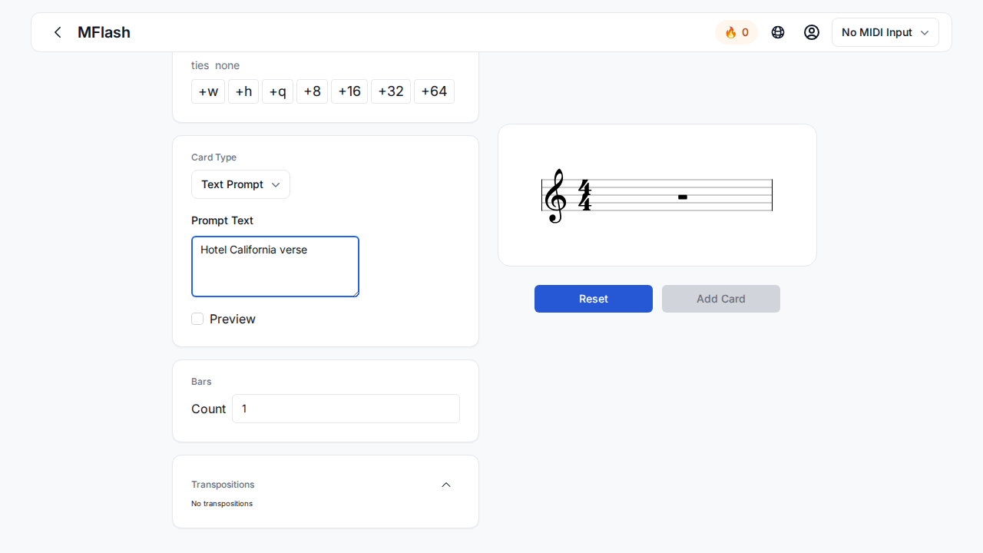Open the streak flame counter

coord(736,32)
